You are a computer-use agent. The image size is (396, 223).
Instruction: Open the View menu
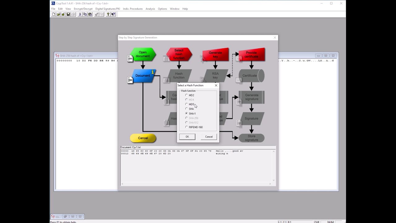click(x=68, y=9)
